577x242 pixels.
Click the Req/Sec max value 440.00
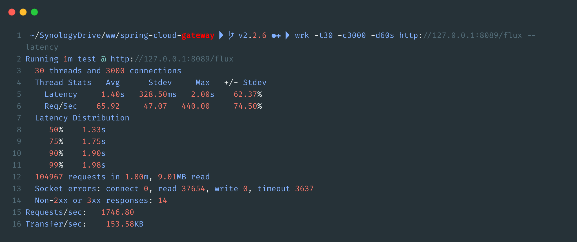(x=196, y=106)
